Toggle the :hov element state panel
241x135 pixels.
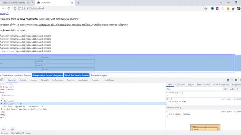tap(226, 89)
